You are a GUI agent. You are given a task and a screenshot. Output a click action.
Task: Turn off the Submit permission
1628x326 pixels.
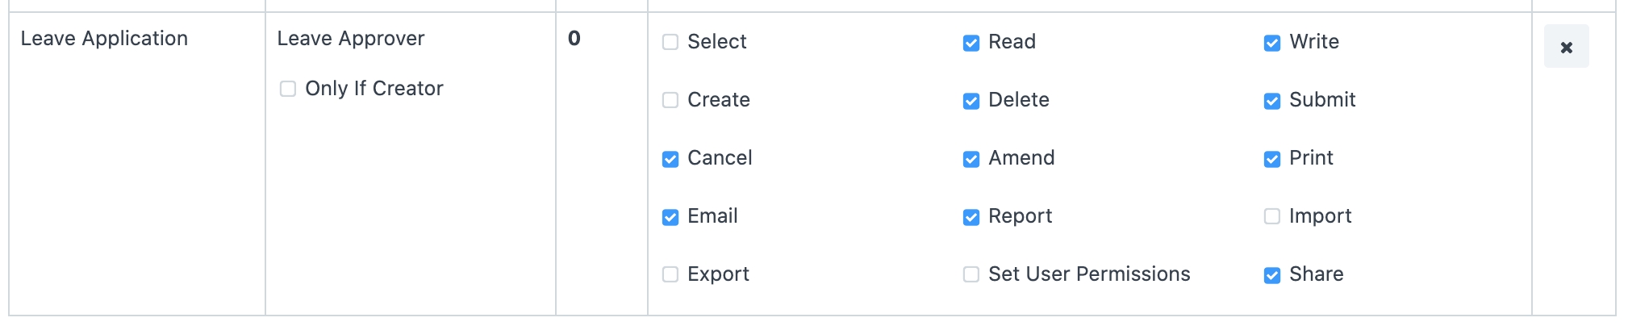click(1272, 100)
